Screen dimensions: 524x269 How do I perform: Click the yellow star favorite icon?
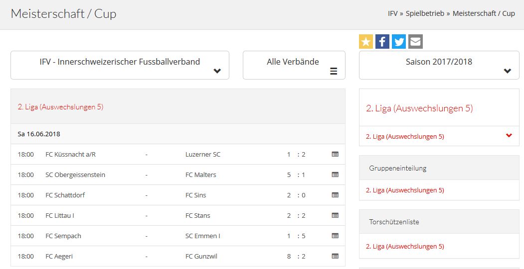(366, 42)
